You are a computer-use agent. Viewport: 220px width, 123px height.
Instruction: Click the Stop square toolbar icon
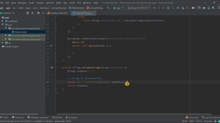coord(187,8)
